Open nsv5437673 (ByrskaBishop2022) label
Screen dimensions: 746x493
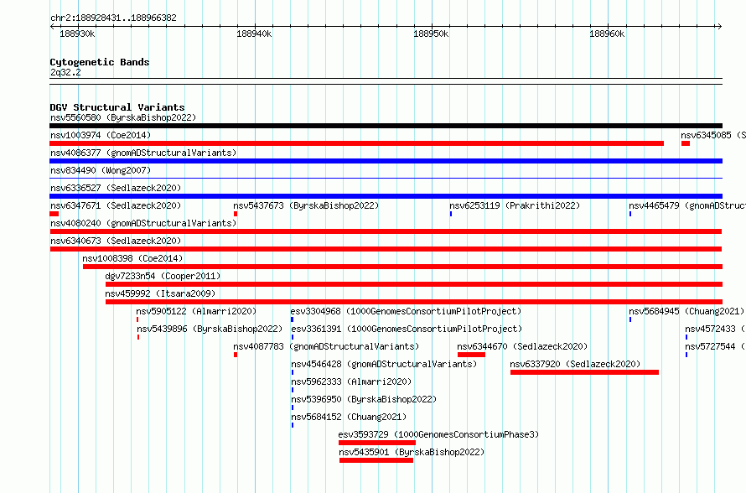coord(306,205)
